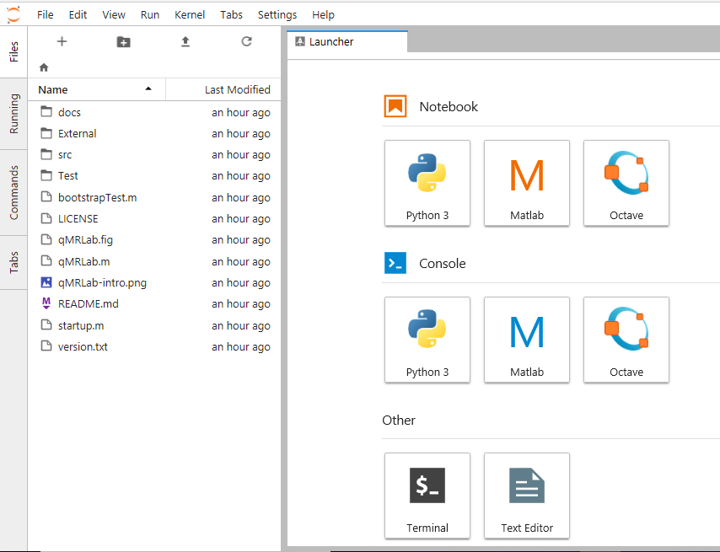
Task: Click the Notebook section icon
Action: point(395,106)
